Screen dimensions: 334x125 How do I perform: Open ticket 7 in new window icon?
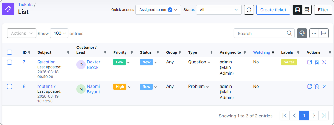coord(310,62)
